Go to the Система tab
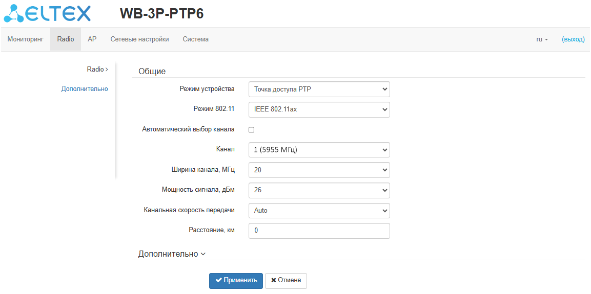Screen dimensions: 591x294 [x=195, y=39]
